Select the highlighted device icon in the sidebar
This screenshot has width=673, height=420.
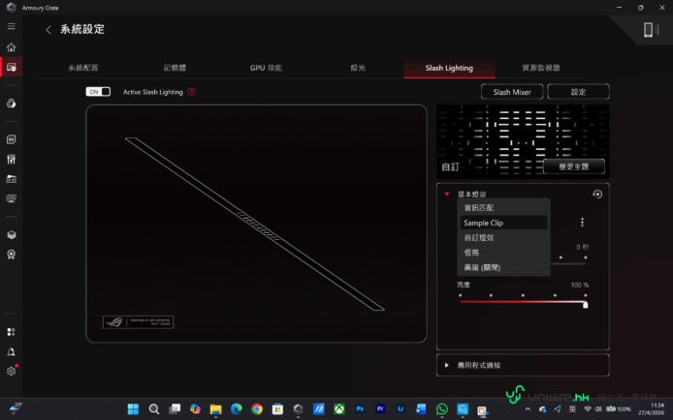tap(12, 67)
